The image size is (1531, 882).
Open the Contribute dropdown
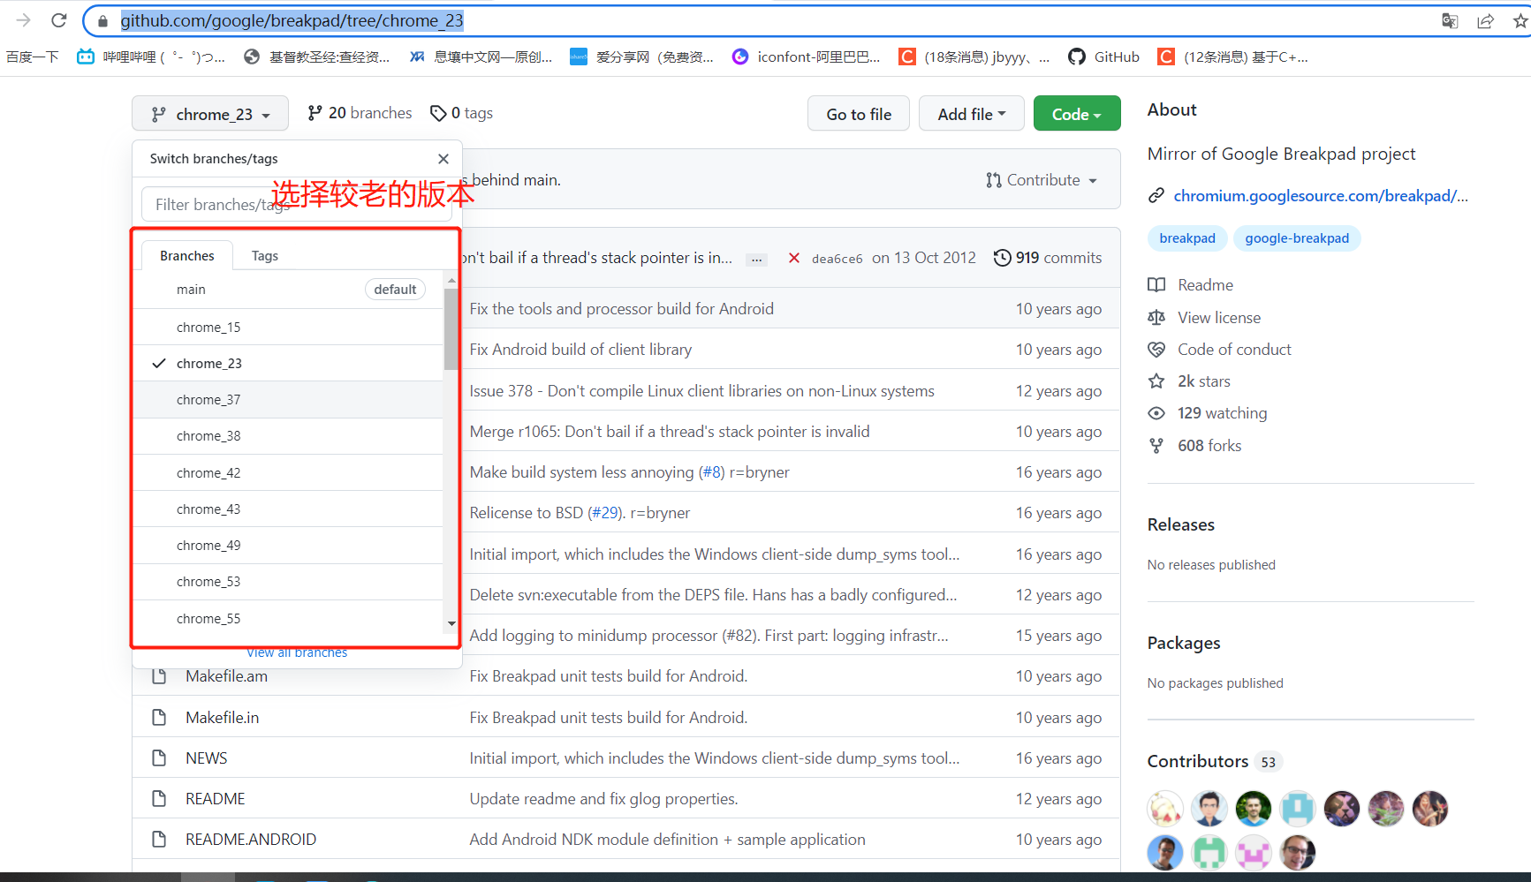click(1042, 179)
